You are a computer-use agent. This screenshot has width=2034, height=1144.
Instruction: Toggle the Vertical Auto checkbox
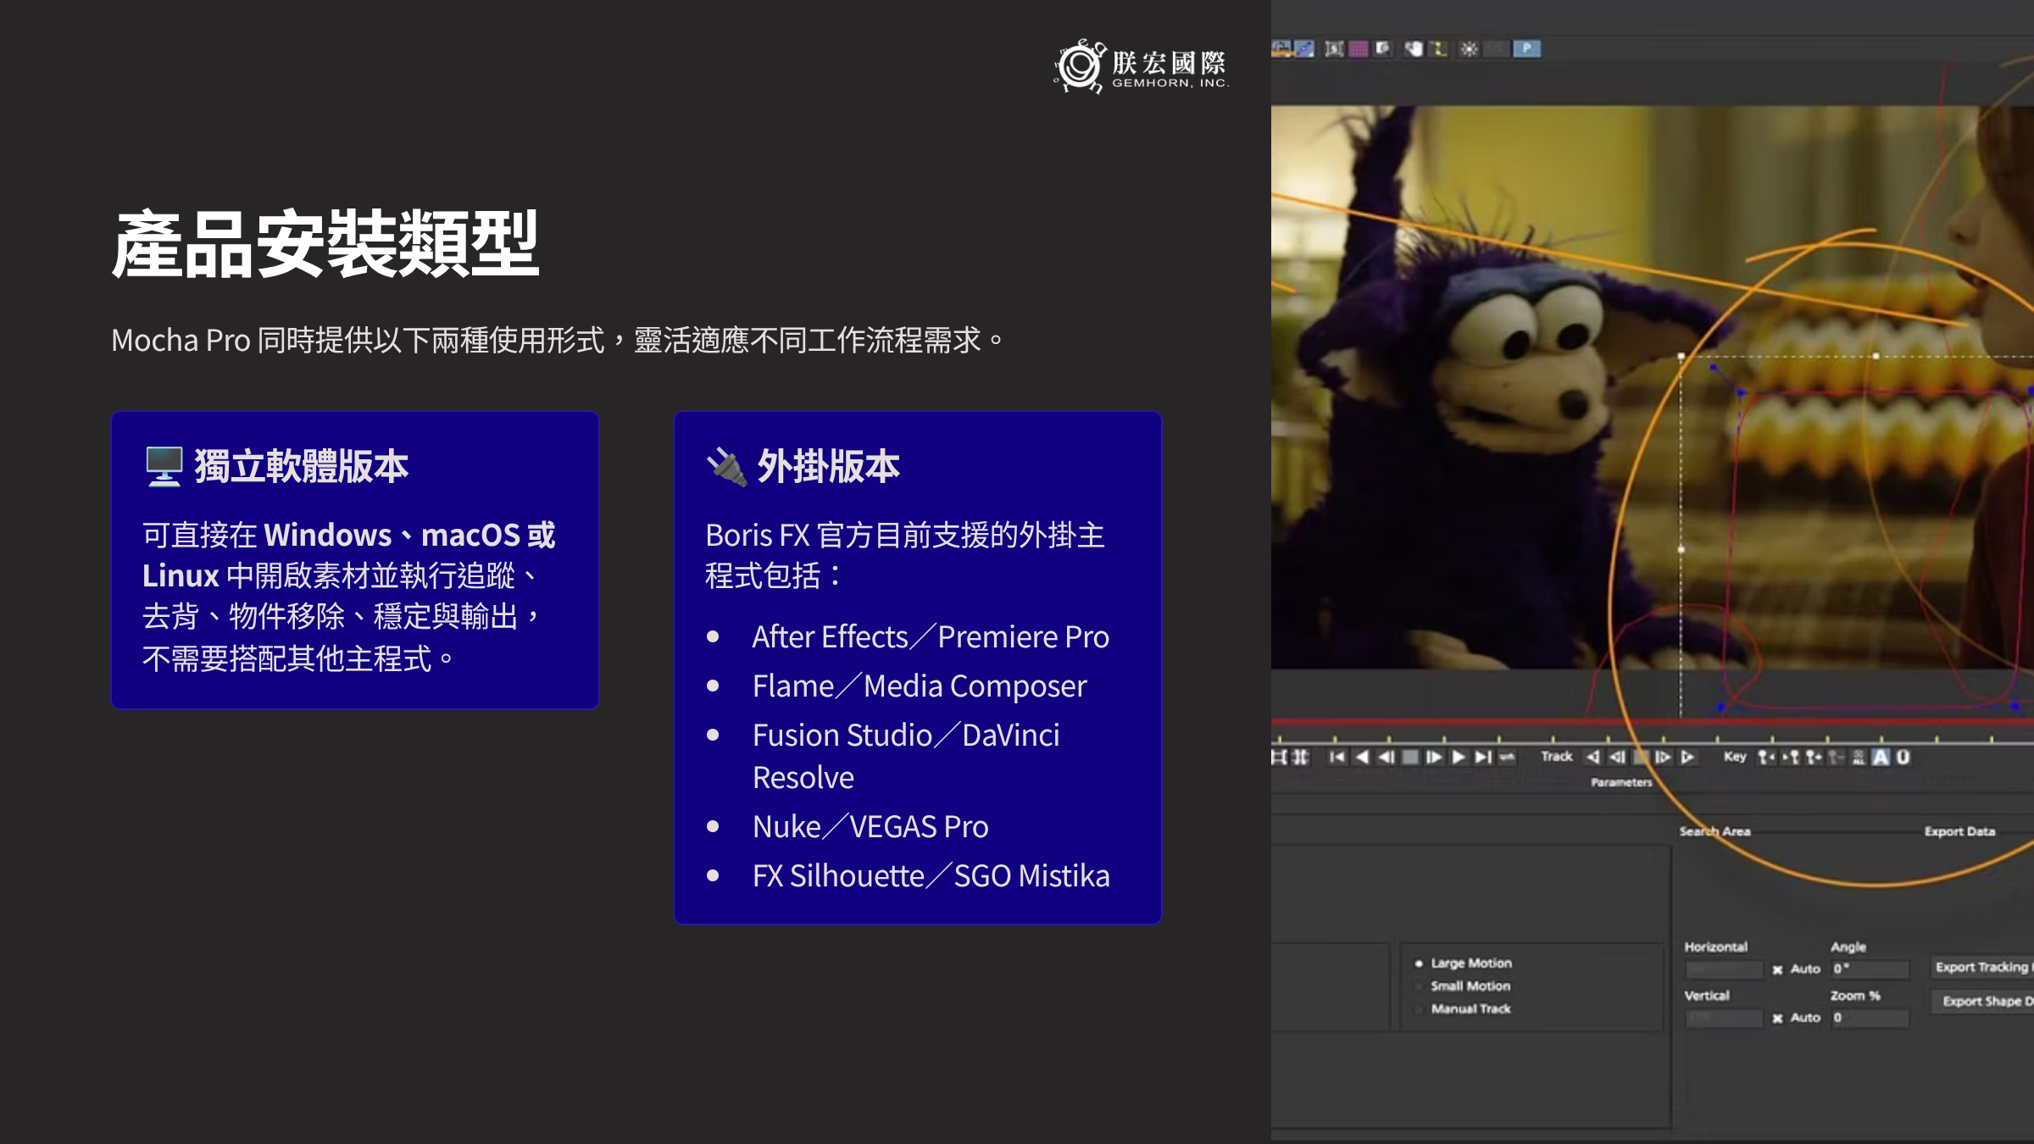pyautogui.click(x=1777, y=1019)
